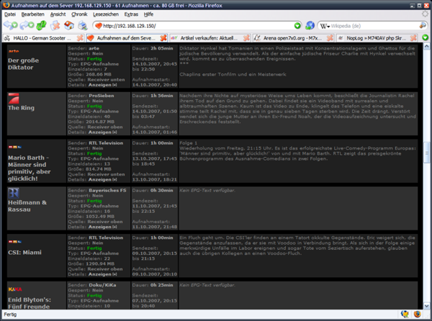Go forward with the Forward arrow
Screen dimensions: 432x321
click(x=27, y=26)
